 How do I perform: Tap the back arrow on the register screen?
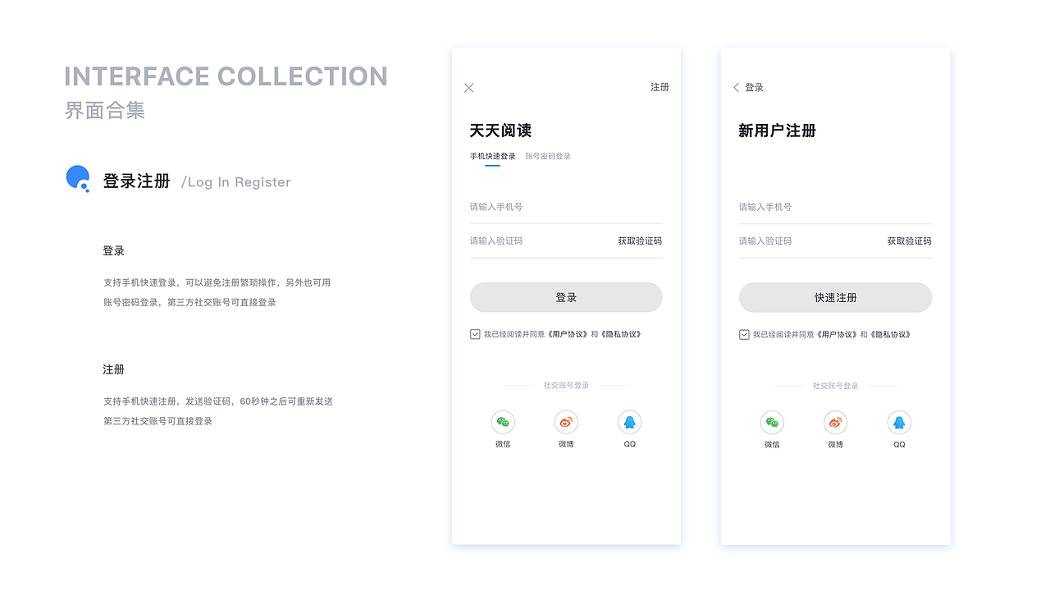(x=735, y=87)
